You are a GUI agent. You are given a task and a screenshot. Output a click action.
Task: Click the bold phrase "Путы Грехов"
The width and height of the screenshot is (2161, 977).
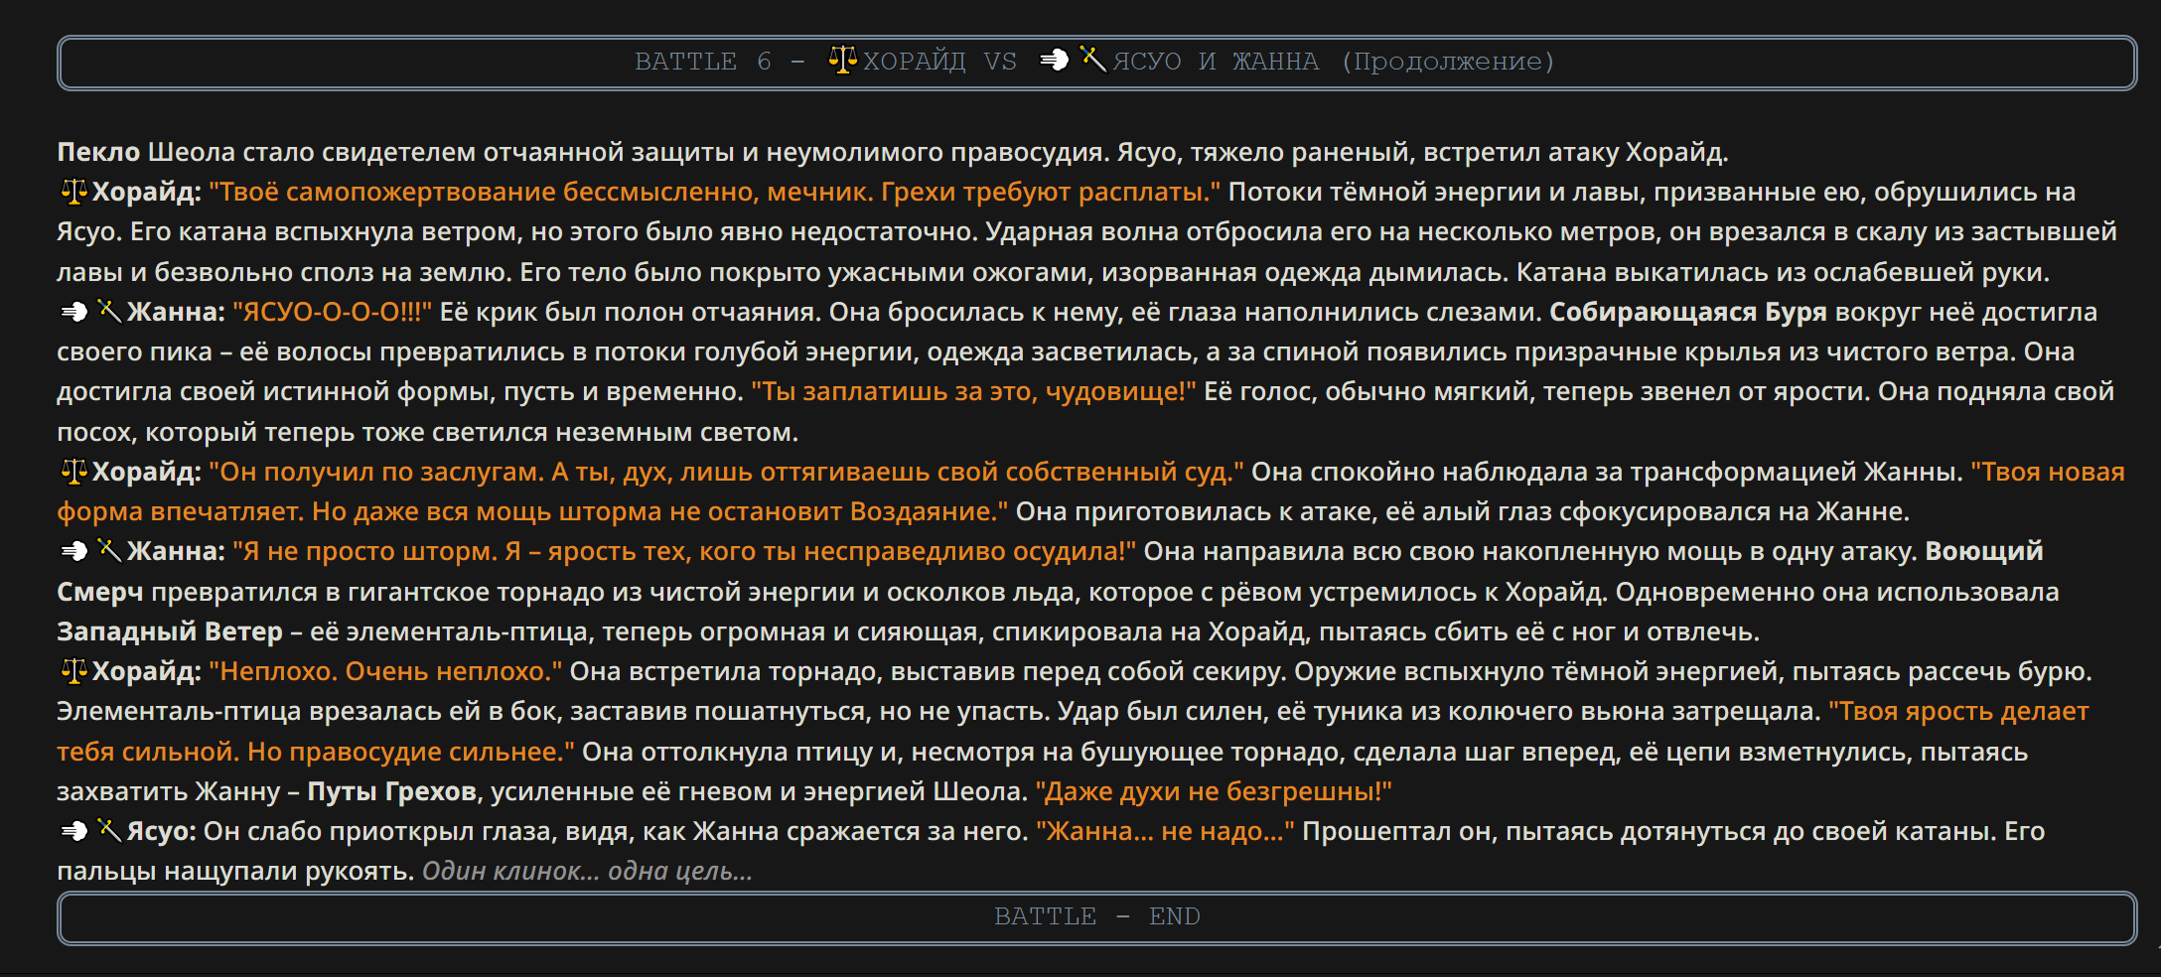[x=392, y=791]
